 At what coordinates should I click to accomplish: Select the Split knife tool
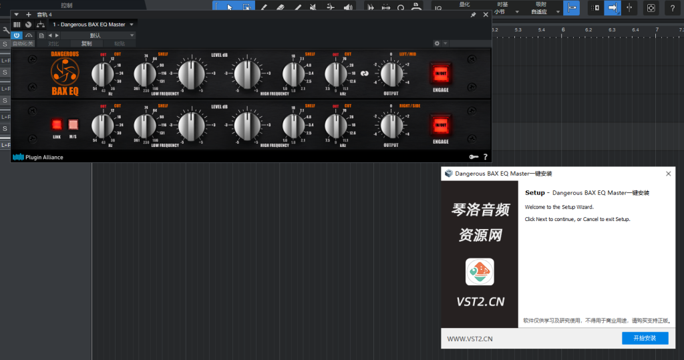click(x=263, y=7)
